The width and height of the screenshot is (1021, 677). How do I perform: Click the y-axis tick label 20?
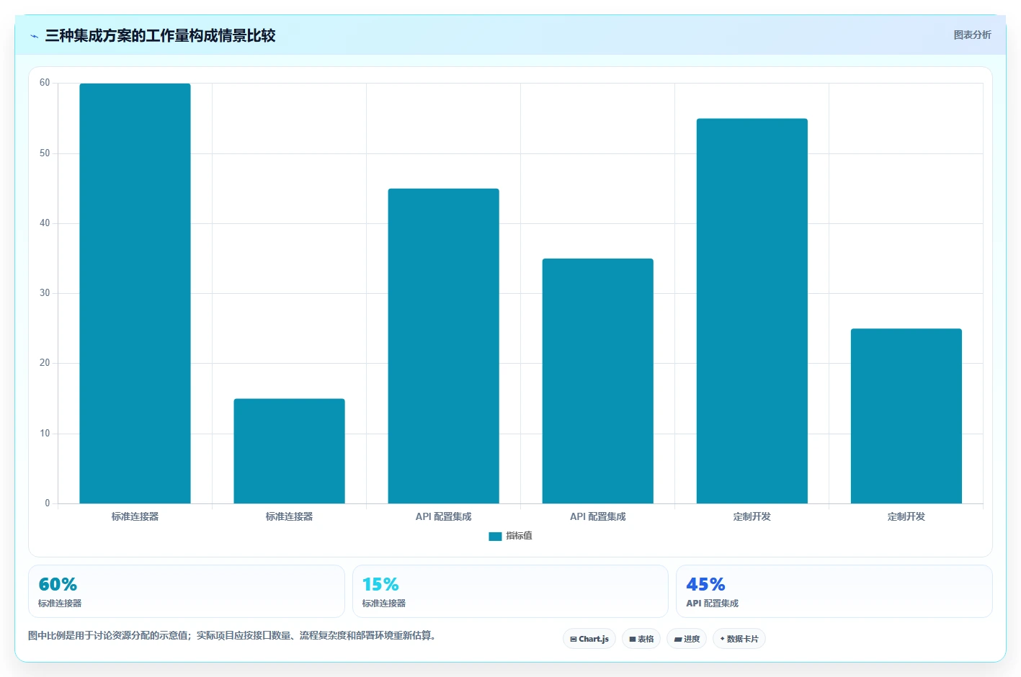click(x=45, y=363)
